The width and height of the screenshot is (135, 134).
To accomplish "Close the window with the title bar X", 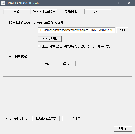I will [x=129, y=3].
